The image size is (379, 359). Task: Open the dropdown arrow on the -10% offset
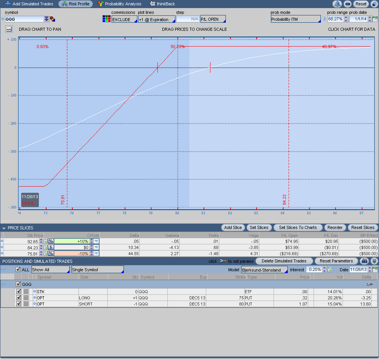97,253
